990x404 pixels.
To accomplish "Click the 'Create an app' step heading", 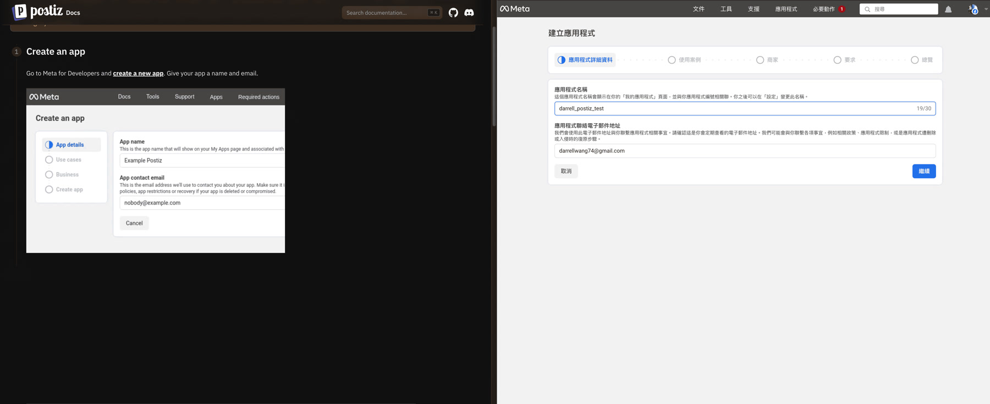I will 56,52.
